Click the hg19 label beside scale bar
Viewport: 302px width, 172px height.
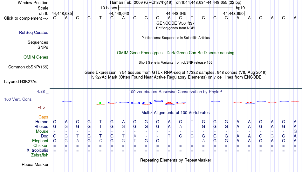(x=240, y=8)
